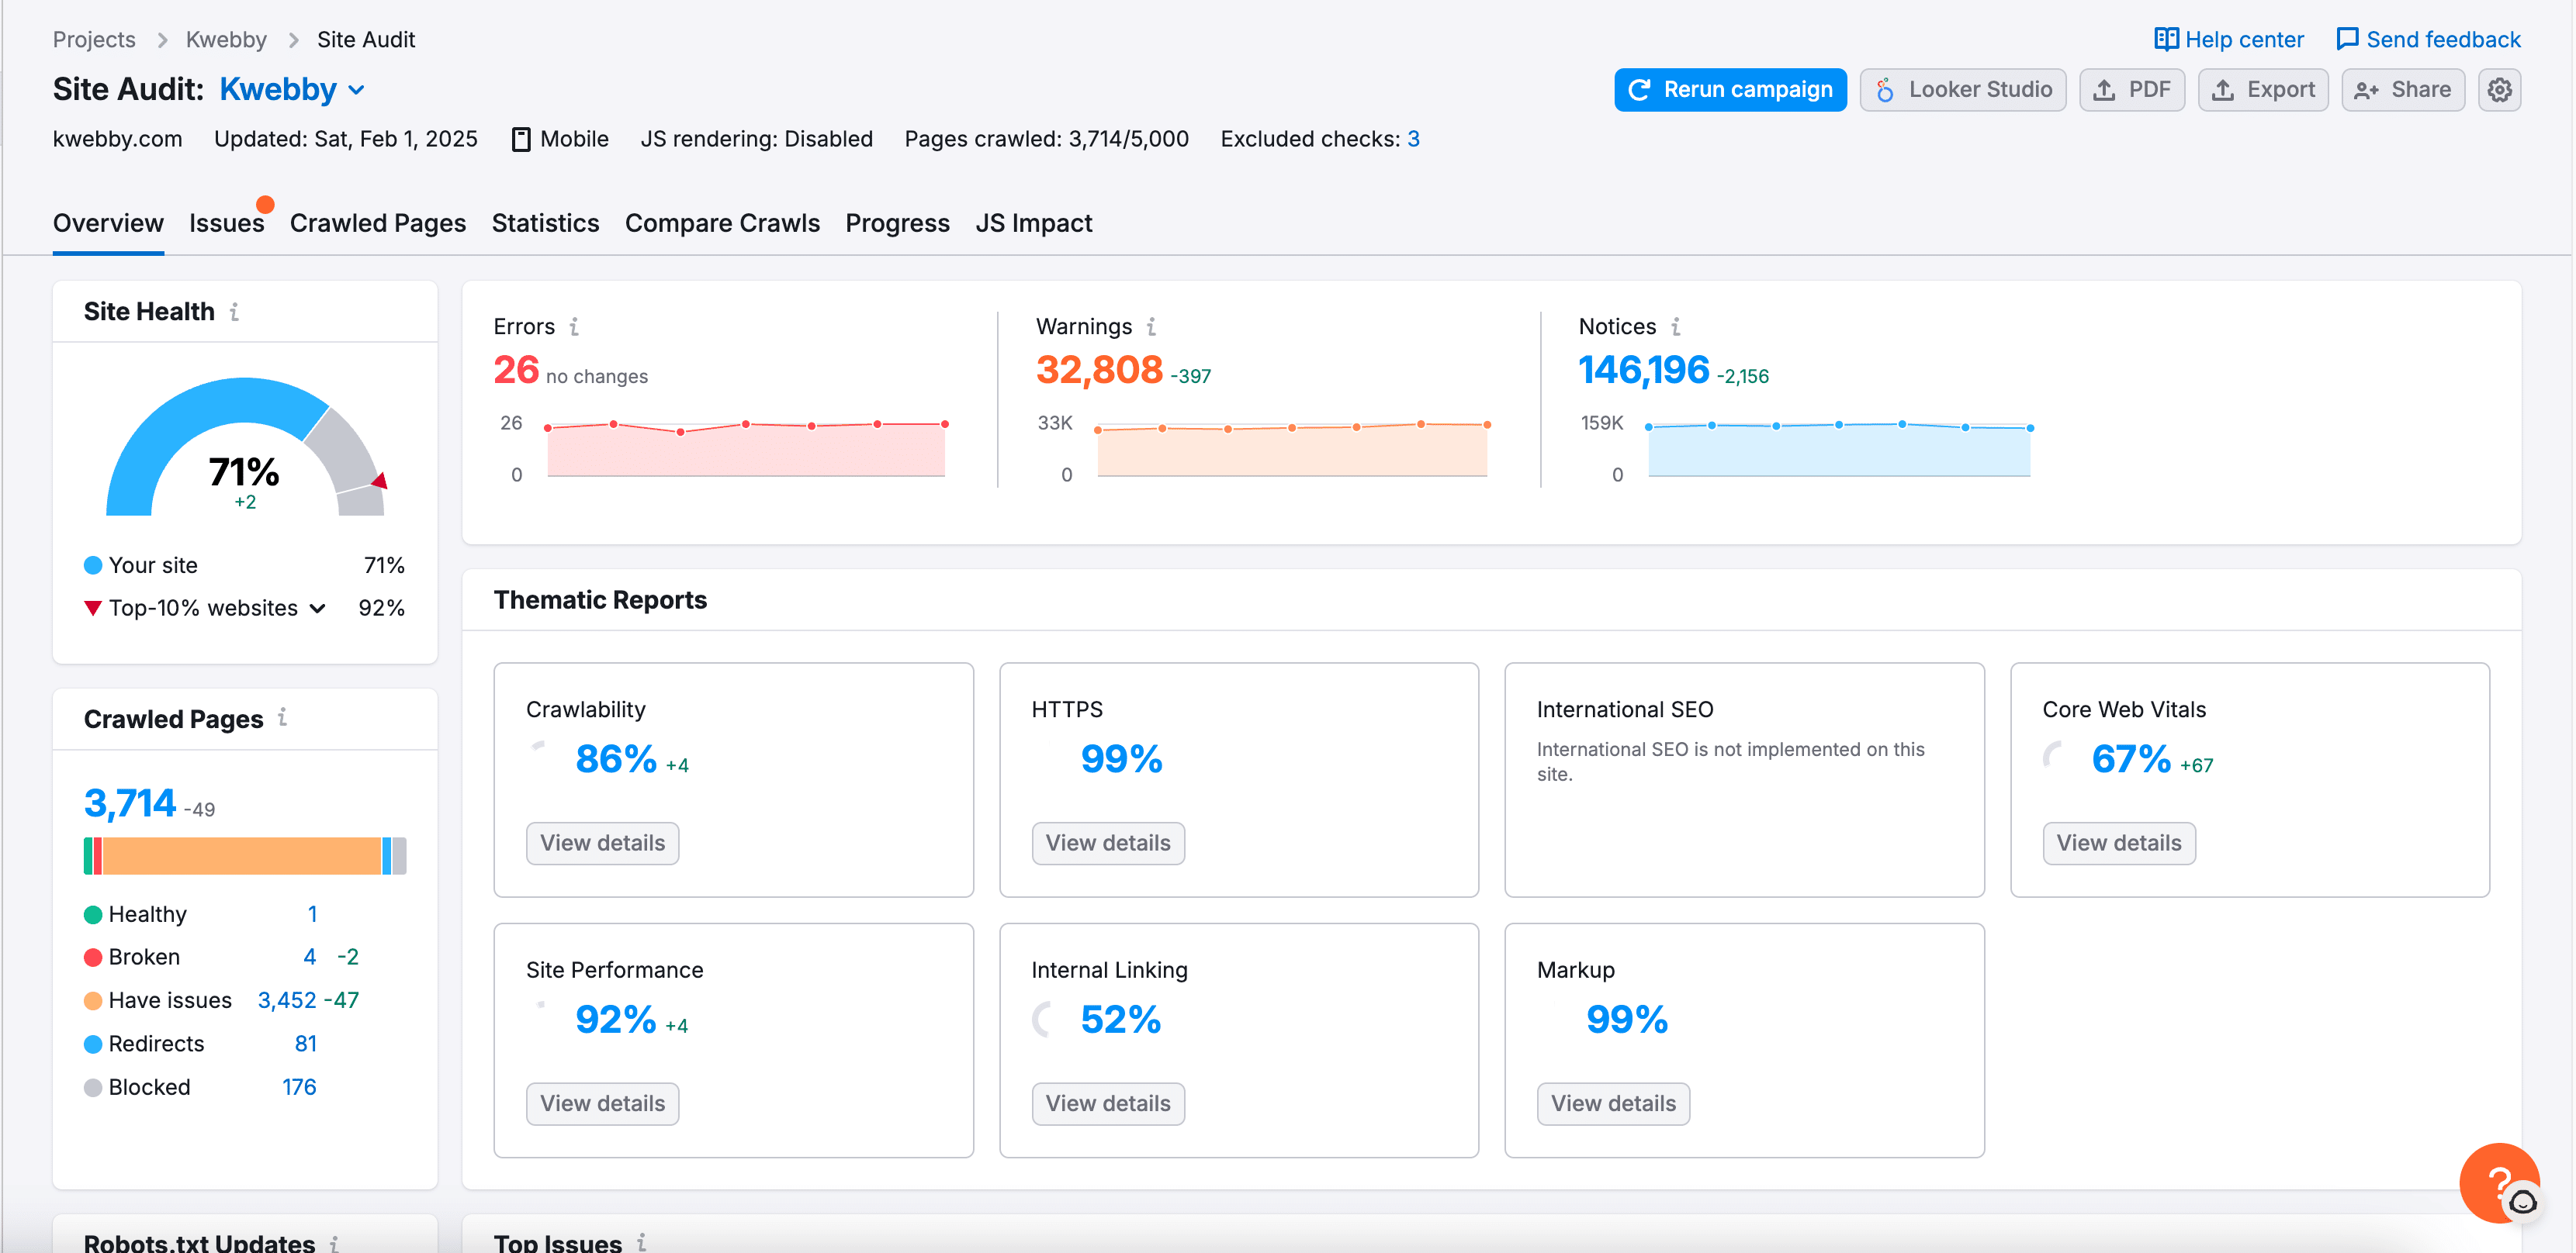
Task: View details for Internal Linking
Action: 1107,1103
